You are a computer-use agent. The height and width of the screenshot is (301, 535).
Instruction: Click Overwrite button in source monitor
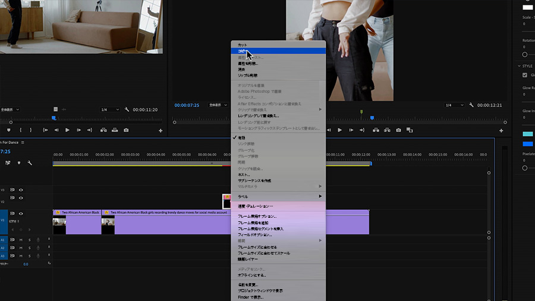[x=115, y=130]
